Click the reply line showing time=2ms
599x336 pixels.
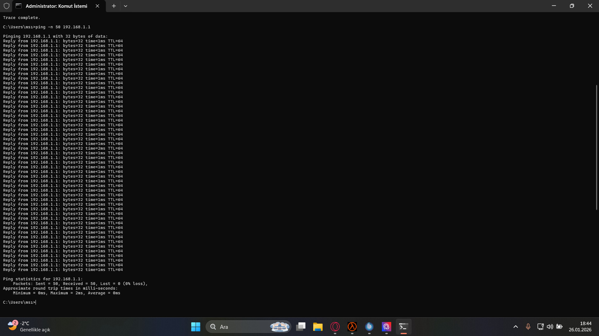point(63,148)
